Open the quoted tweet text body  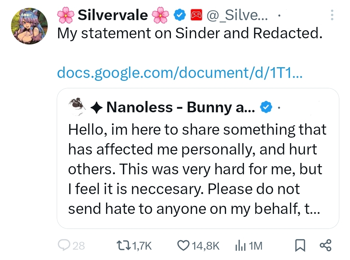[197, 169]
